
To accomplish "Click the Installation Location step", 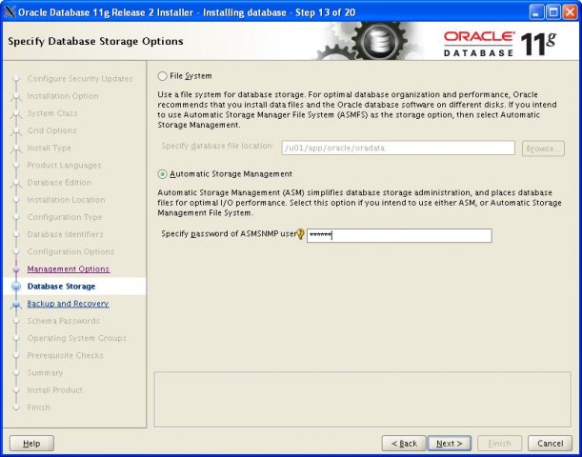I will [x=66, y=200].
